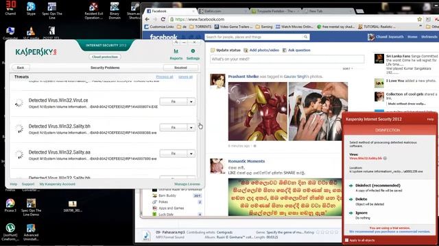Open the Support link in Kaspersky

coord(28,184)
